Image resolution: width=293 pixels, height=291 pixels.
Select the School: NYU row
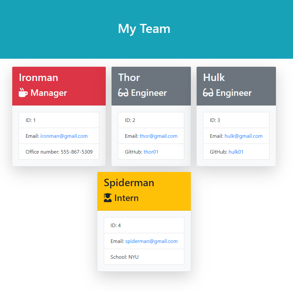[x=144, y=257]
